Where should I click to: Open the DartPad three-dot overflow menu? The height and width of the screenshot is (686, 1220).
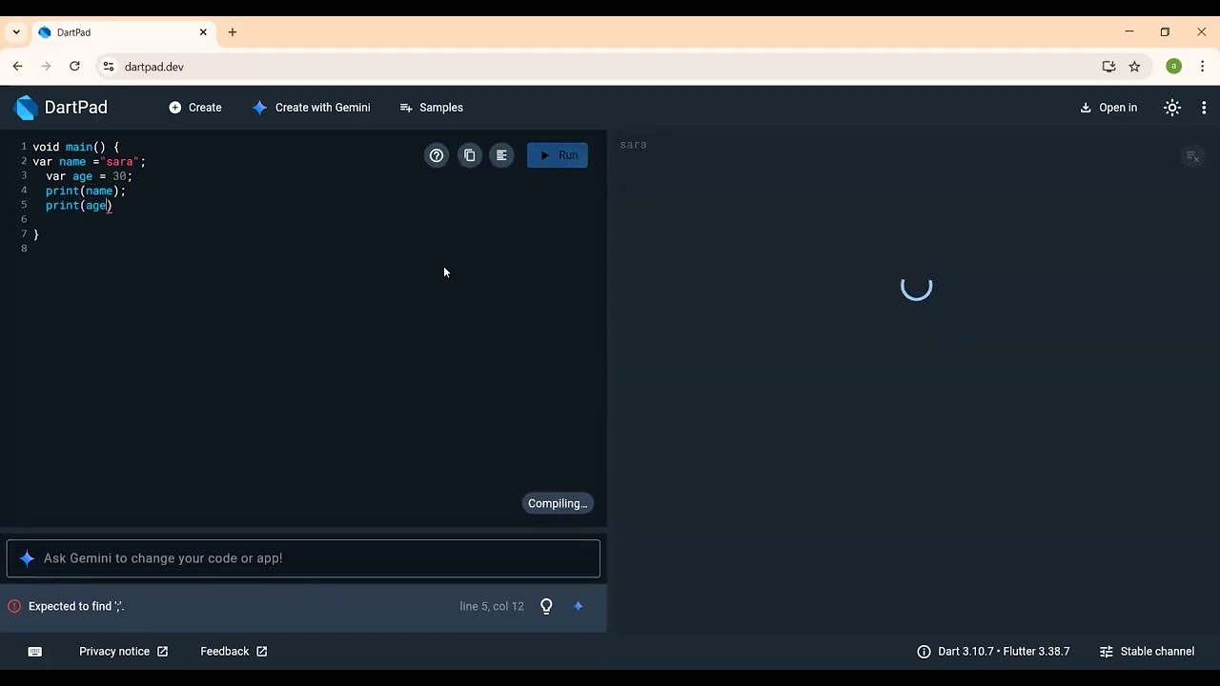coord(1204,108)
